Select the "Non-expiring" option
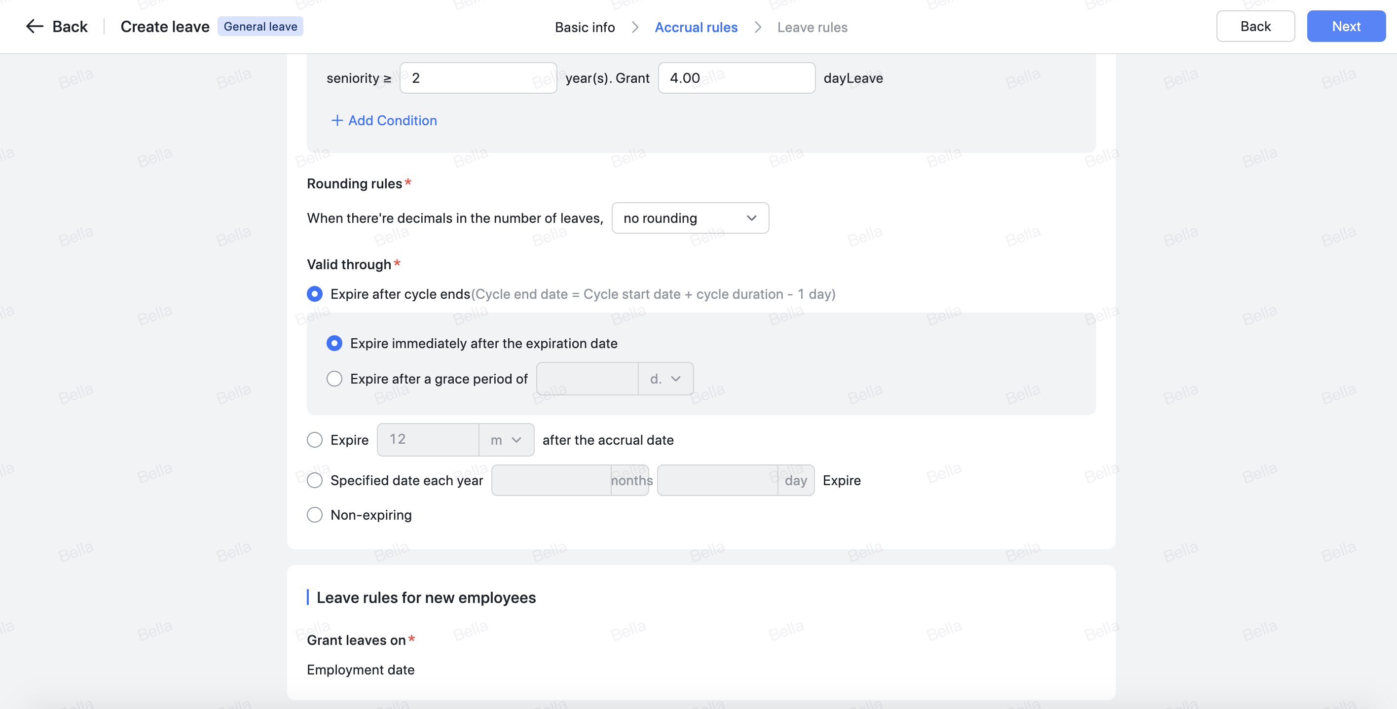1397x709 pixels. (x=315, y=514)
